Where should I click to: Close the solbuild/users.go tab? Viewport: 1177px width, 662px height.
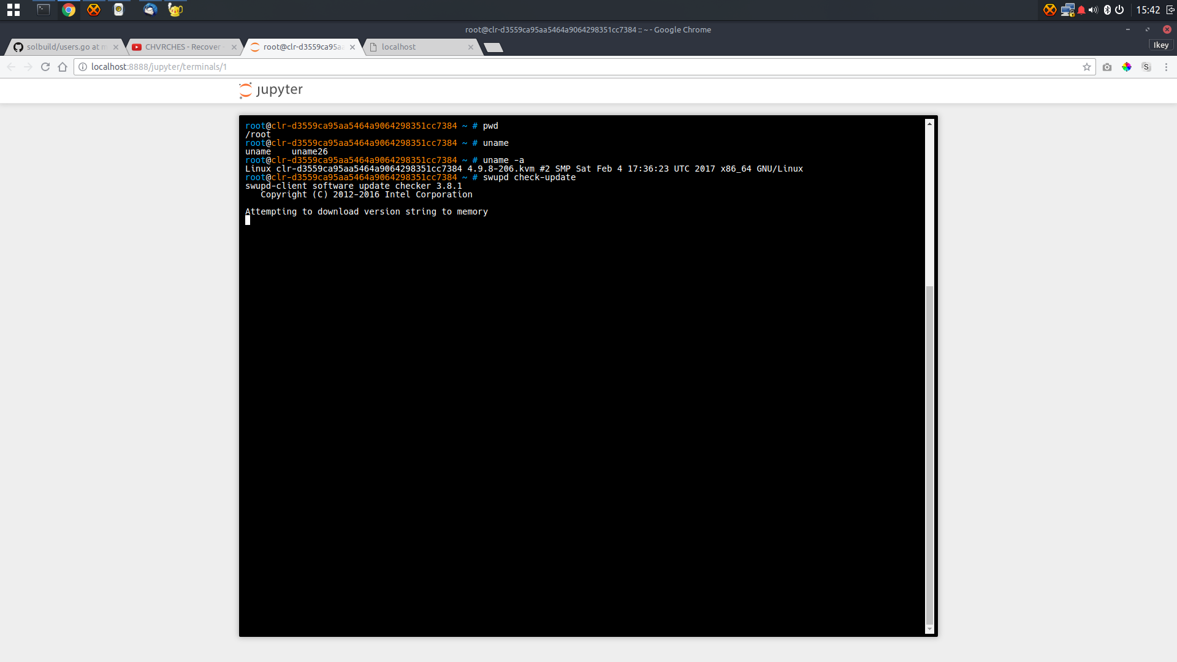pyautogui.click(x=116, y=47)
